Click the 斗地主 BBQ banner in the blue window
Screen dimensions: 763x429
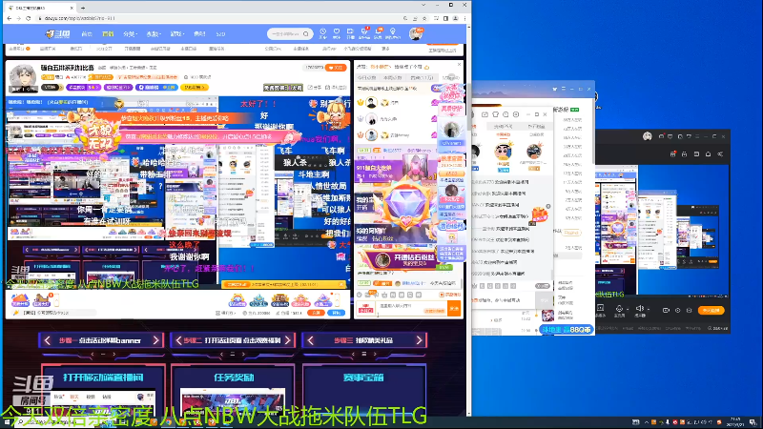tap(567, 329)
